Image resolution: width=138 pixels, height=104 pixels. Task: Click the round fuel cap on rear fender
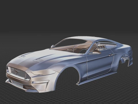[129, 50]
